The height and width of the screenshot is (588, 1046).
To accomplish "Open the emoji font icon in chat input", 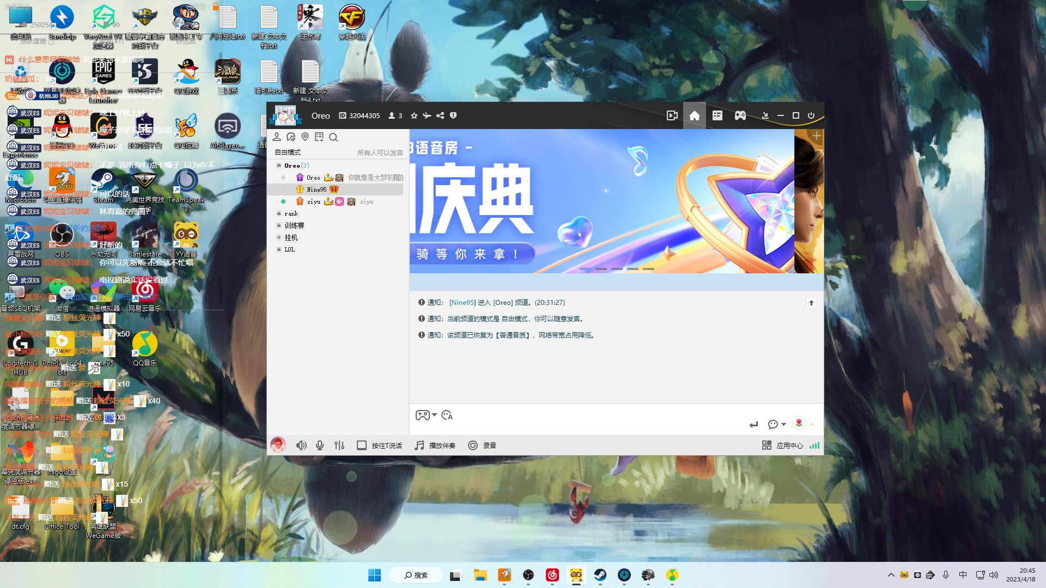I will (x=447, y=415).
